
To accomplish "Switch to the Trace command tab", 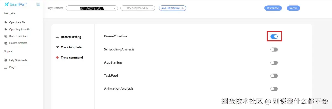I will 72,58.
